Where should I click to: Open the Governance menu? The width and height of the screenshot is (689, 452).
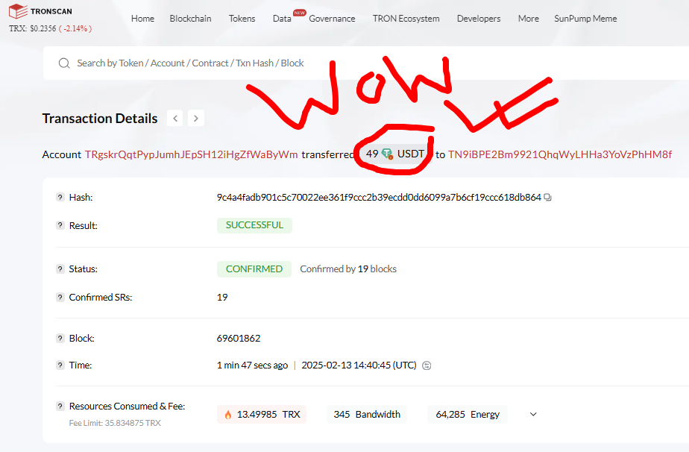[332, 19]
